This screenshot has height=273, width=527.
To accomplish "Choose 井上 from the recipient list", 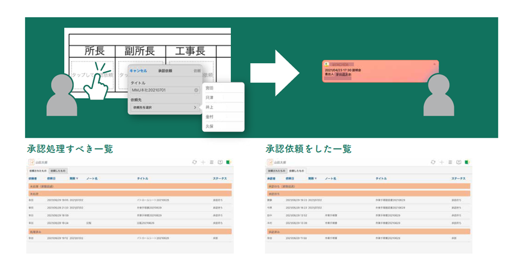I will click(223, 107).
